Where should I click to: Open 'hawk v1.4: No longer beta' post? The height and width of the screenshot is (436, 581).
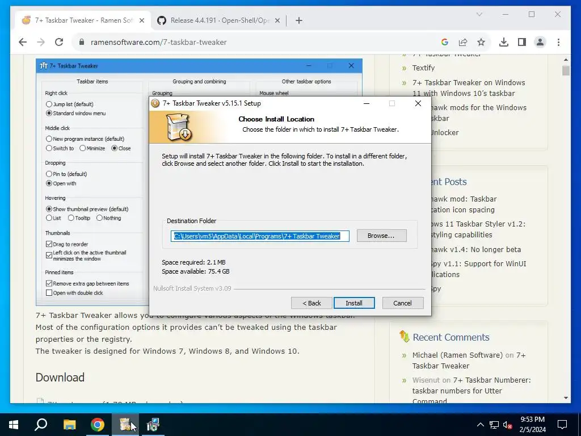click(476, 250)
